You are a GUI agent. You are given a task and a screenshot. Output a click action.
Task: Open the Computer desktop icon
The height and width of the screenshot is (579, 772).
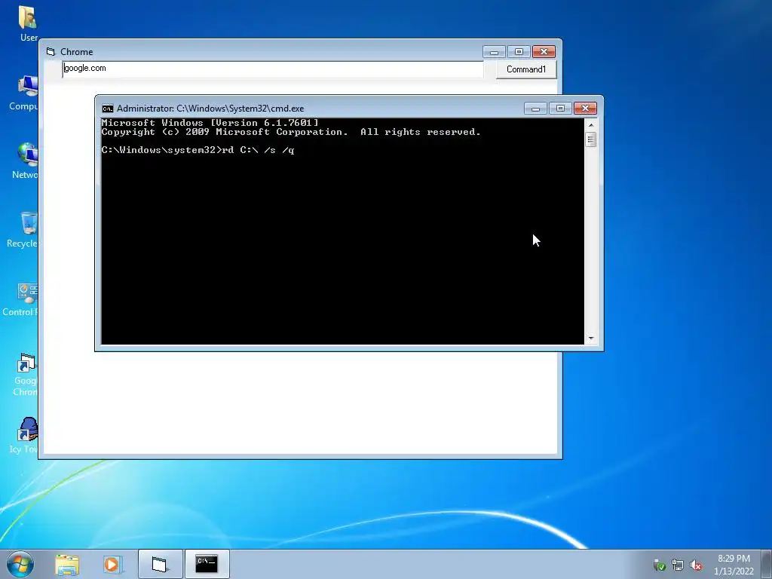pos(25,93)
